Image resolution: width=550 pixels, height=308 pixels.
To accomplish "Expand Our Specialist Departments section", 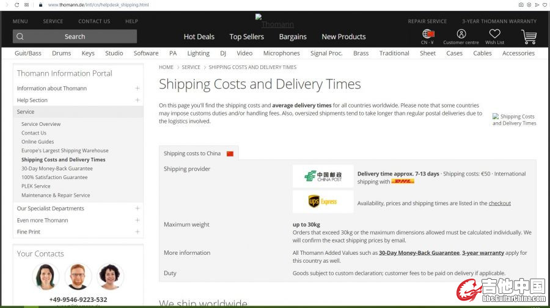I will (137, 208).
